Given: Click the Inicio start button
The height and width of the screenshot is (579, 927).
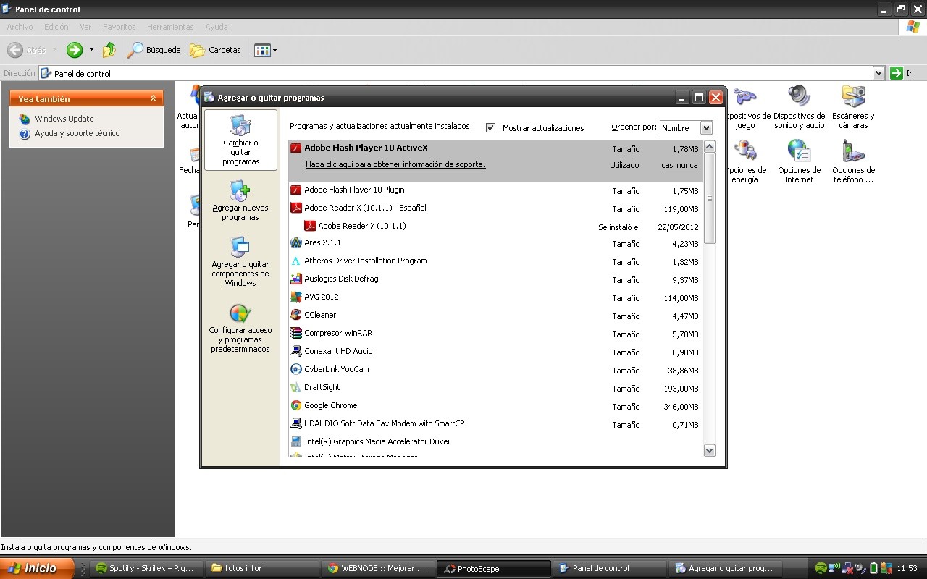Looking at the screenshot, I should point(37,568).
